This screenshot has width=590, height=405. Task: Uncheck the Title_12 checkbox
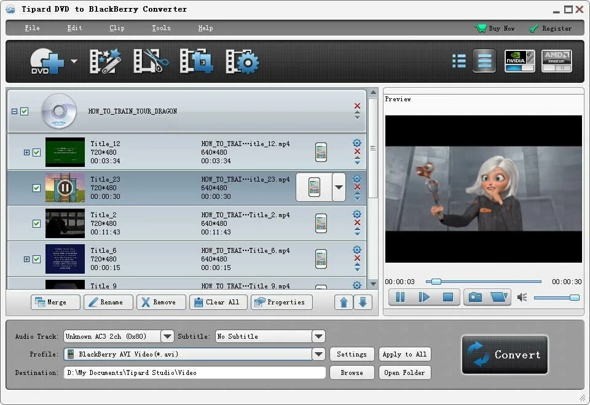tap(36, 152)
